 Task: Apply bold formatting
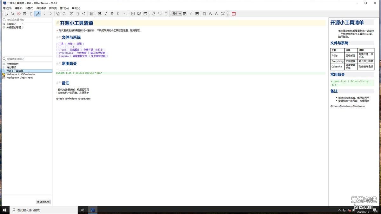tap(100, 14)
